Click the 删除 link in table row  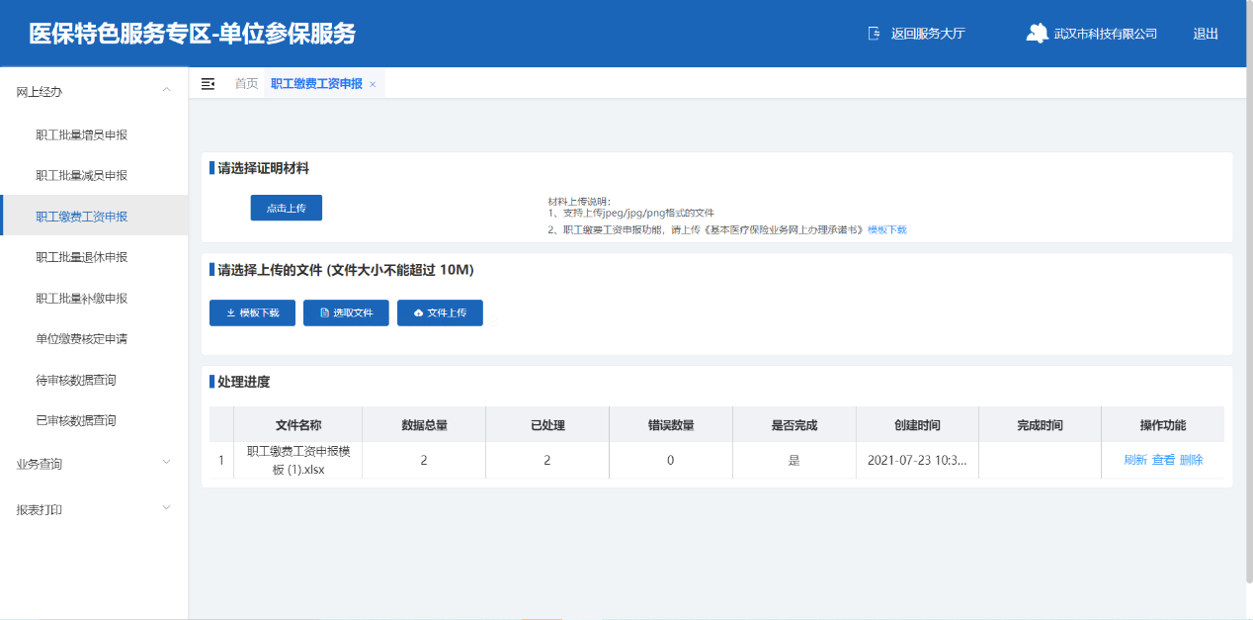click(x=1191, y=460)
